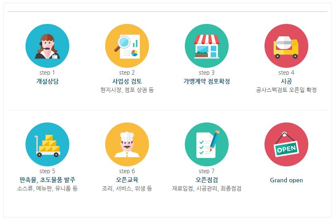The image size is (335, 221).
Task: Select the chef with mustache icon
Action: pos(127,144)
